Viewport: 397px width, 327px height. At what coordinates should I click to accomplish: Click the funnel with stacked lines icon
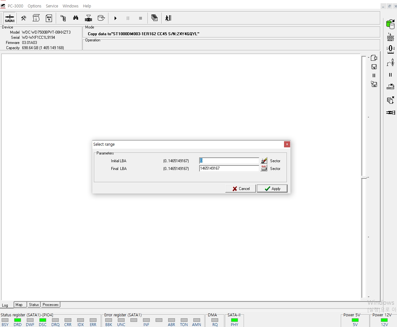click(88, 18)
